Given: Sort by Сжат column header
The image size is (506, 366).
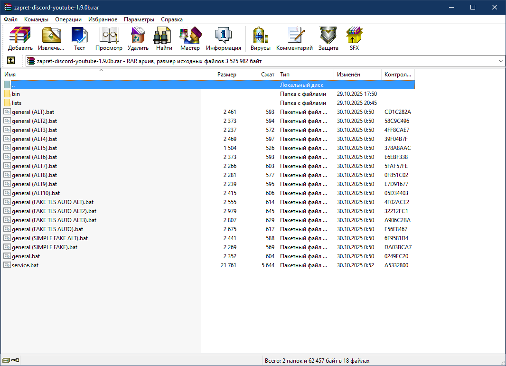Looking at the screenshot, I should coord(258,74).
